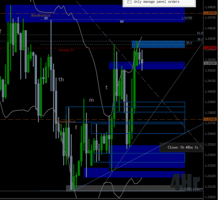Click the orange 1.23755 price tag

[x=210, y=119]
